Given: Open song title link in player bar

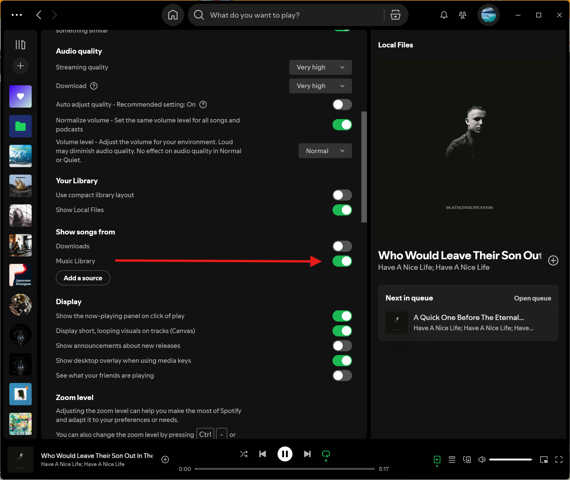Looking at the screenshot, I should [x=97, y=456].
